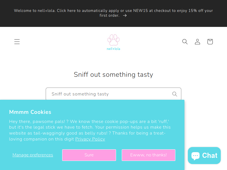Screen dimensions: 227x170
Task: Accept cookies with the Sure button
Action: coord(89,155)
